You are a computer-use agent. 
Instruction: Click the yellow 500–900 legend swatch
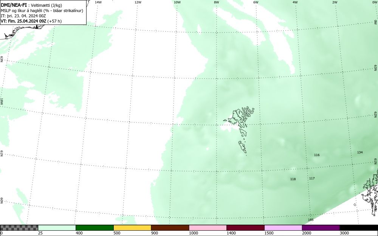point(132,228)
